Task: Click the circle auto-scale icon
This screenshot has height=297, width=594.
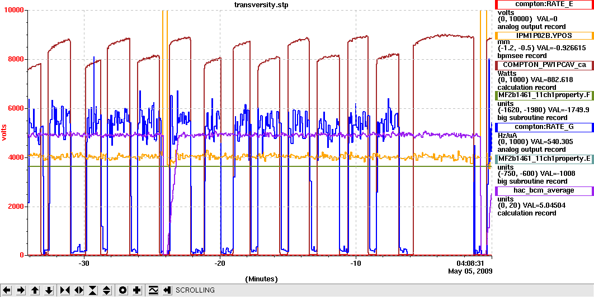Action: click(x=122, y=290)
